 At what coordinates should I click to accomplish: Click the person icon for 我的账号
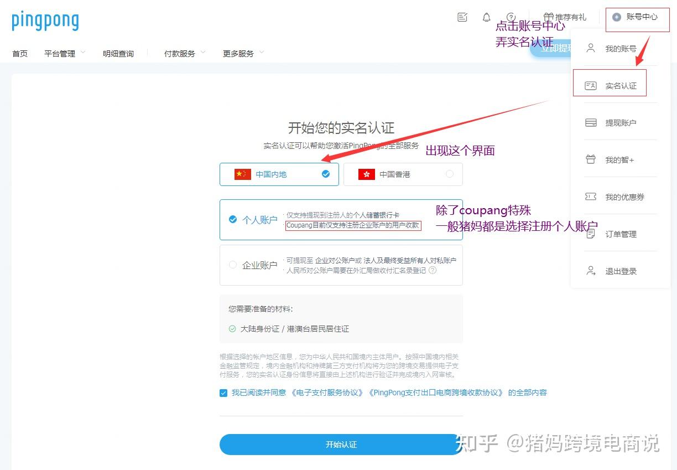[x=591, y=49]
